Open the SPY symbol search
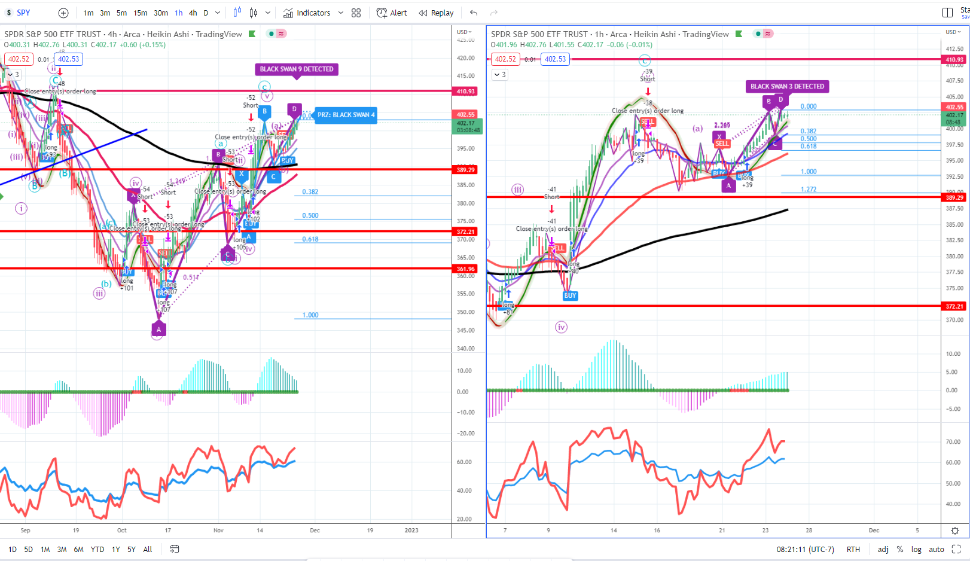The width and height of the screenshot is (970, 561). pos(24,13)
